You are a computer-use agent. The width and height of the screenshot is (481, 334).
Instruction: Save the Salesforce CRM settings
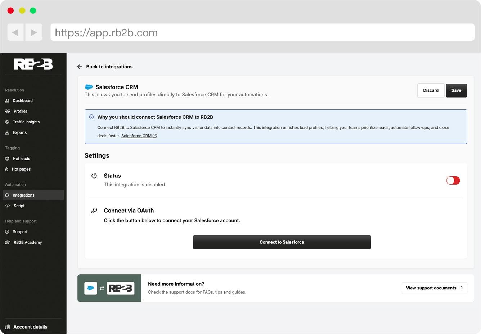point(456,90)
